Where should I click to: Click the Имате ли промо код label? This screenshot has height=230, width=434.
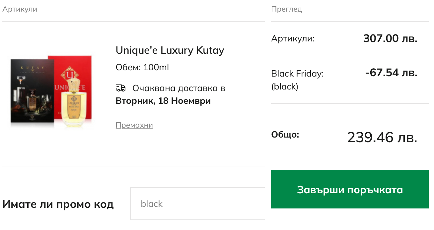[58, 204]
